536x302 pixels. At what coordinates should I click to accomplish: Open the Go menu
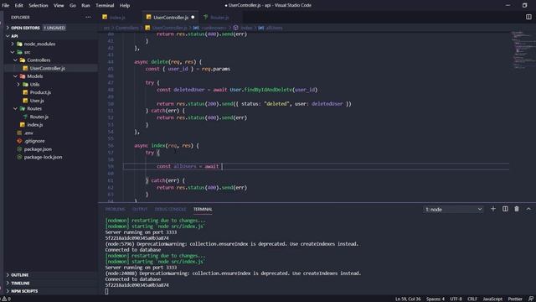tap(73, 6)
